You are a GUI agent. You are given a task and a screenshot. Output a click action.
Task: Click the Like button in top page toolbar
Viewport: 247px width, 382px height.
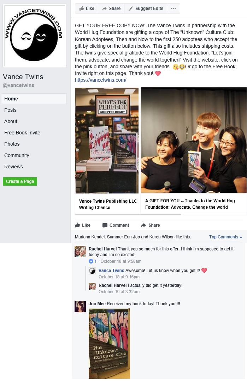point(87,8)
